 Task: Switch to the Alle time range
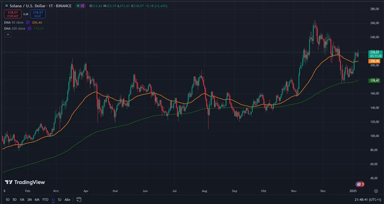[67, 200]
